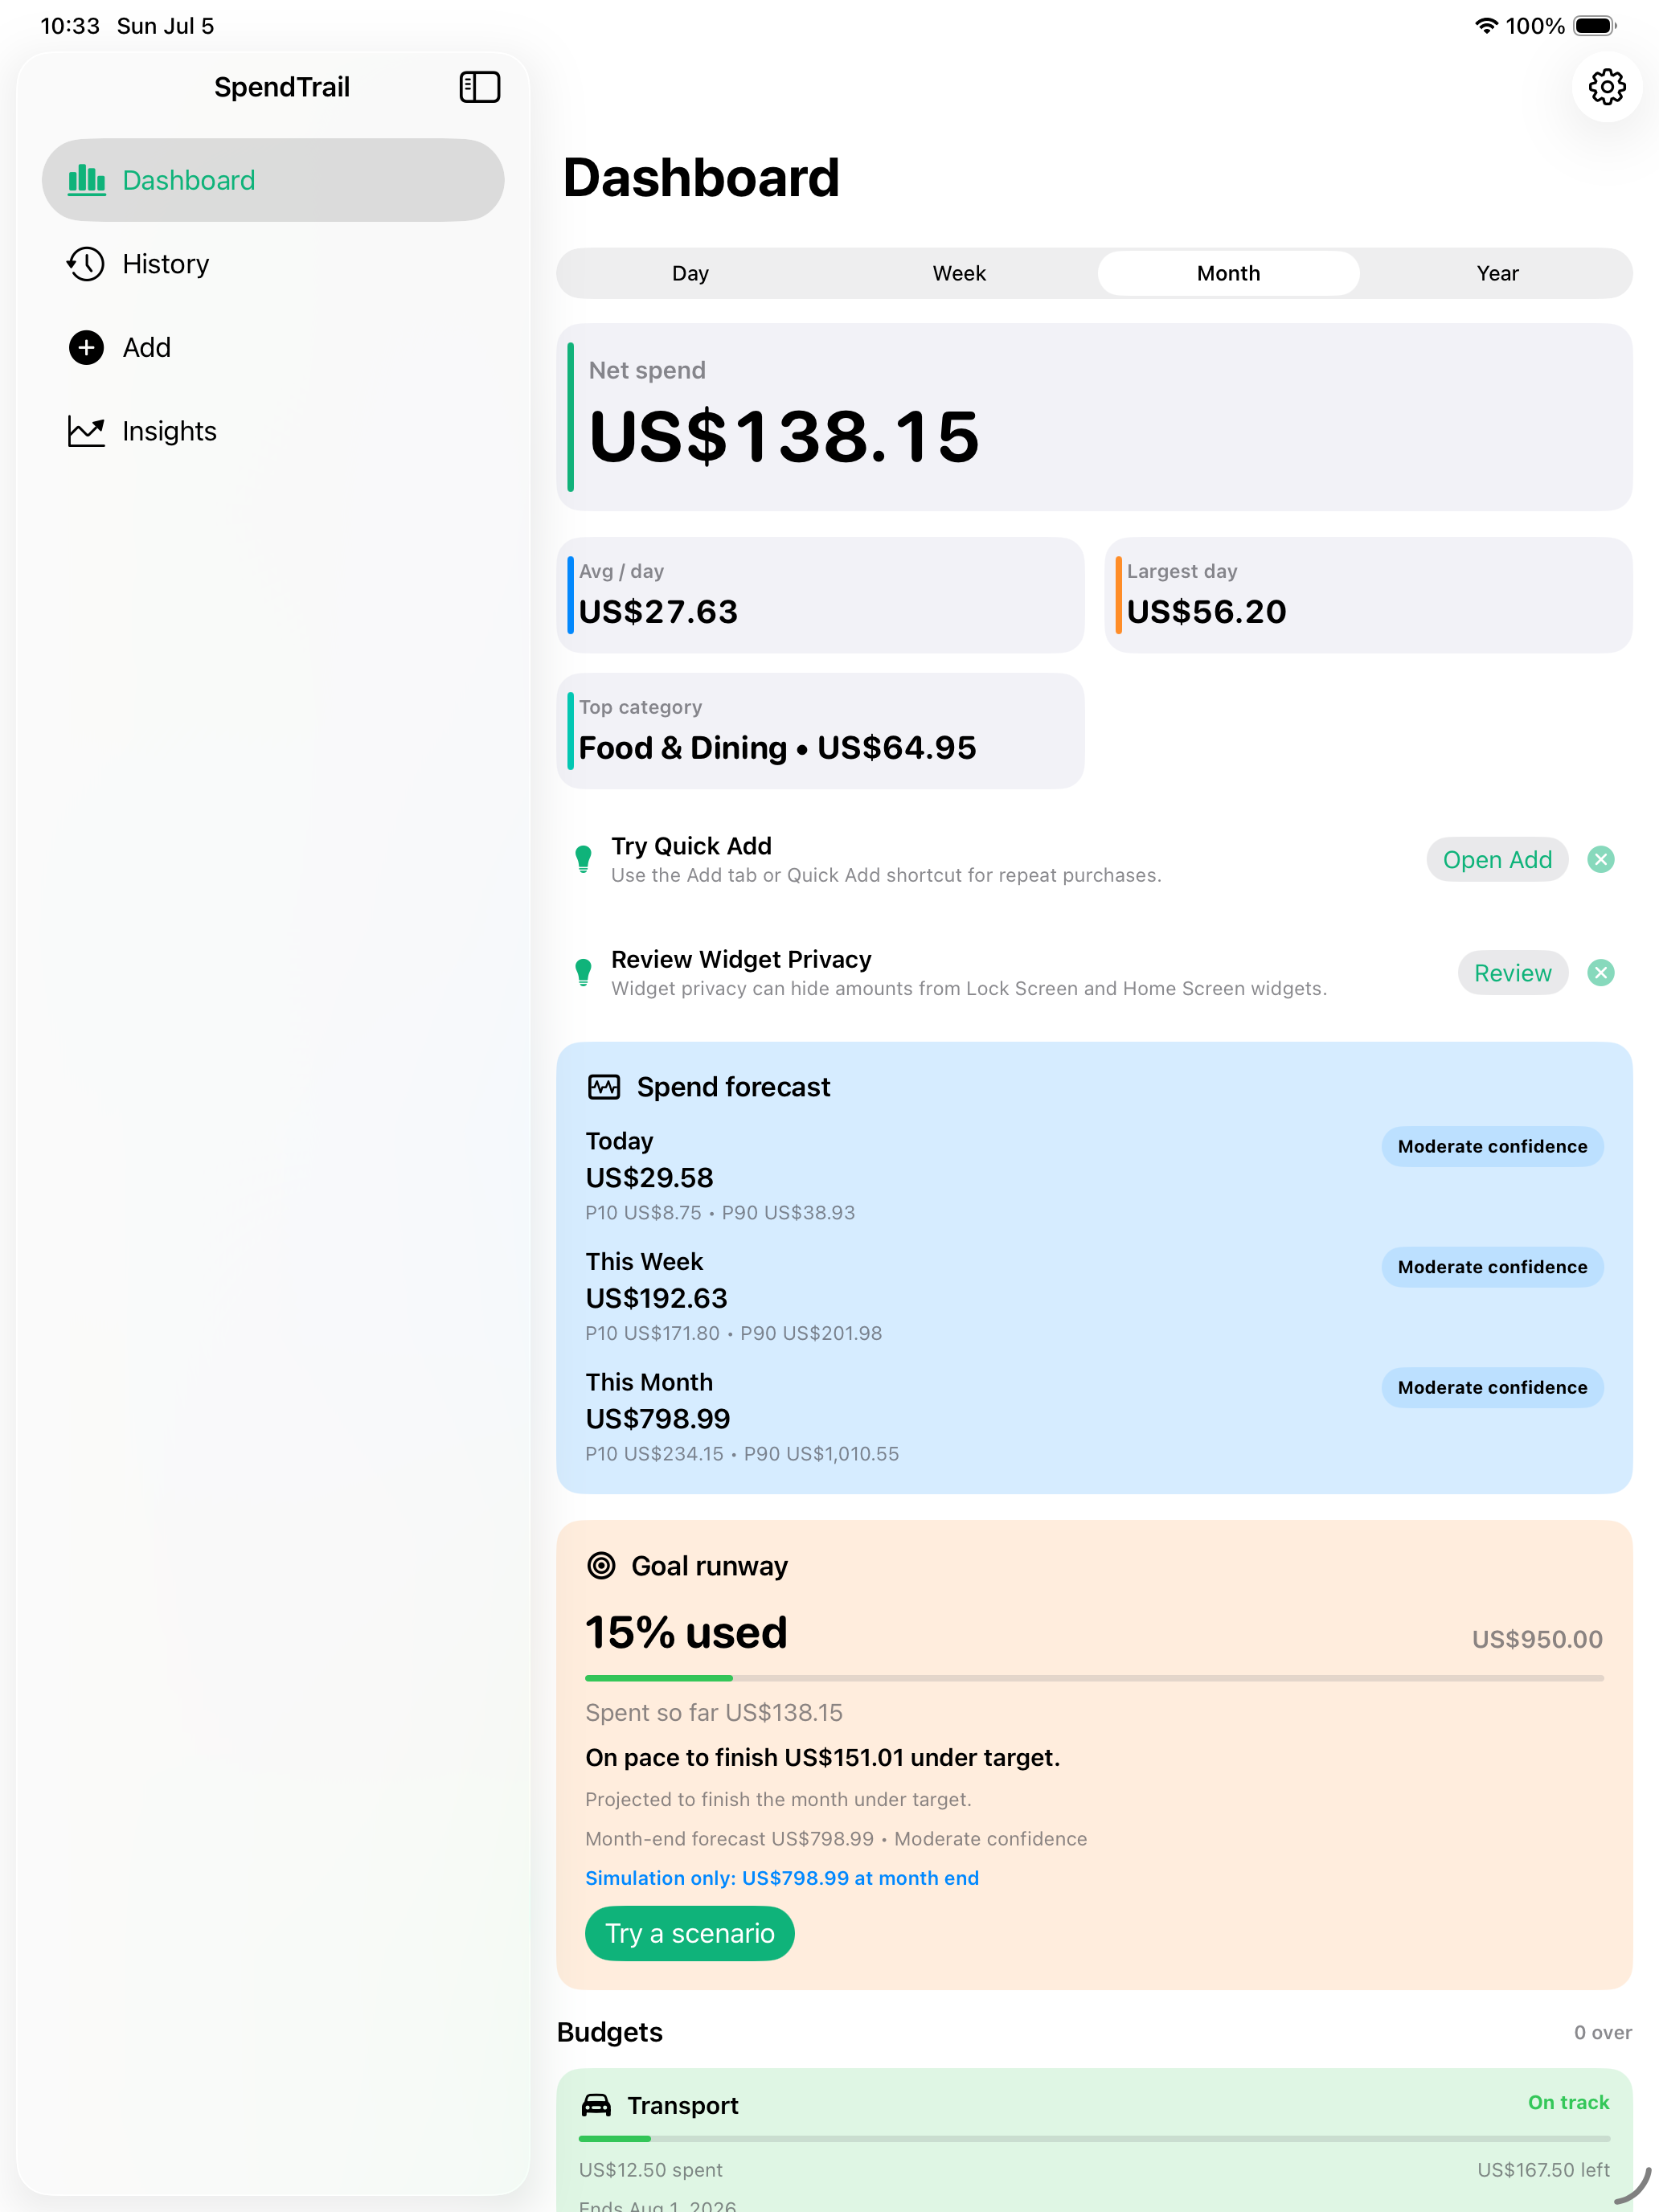The image size is (1659, 2212).
Task: Click the Today forecast US$29.58
Action: pyautogui.click(x=649, y=1178)
